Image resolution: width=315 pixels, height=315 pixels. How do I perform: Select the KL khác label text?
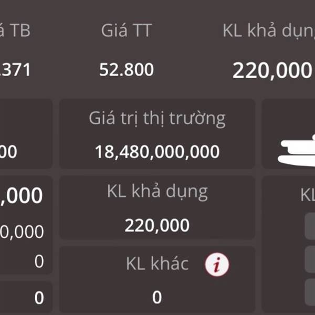(x=157, y=264)
